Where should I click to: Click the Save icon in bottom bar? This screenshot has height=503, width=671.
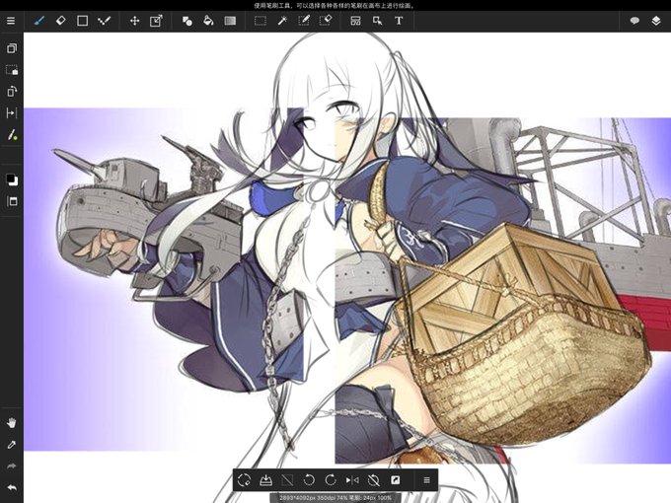point(265,480)
